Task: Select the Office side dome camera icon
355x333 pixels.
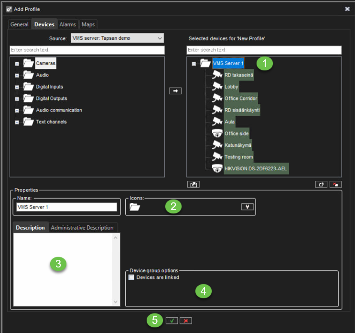Action: click(x=217, y=133)
